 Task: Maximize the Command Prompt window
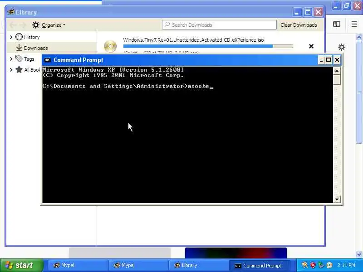tap(329, 60)
